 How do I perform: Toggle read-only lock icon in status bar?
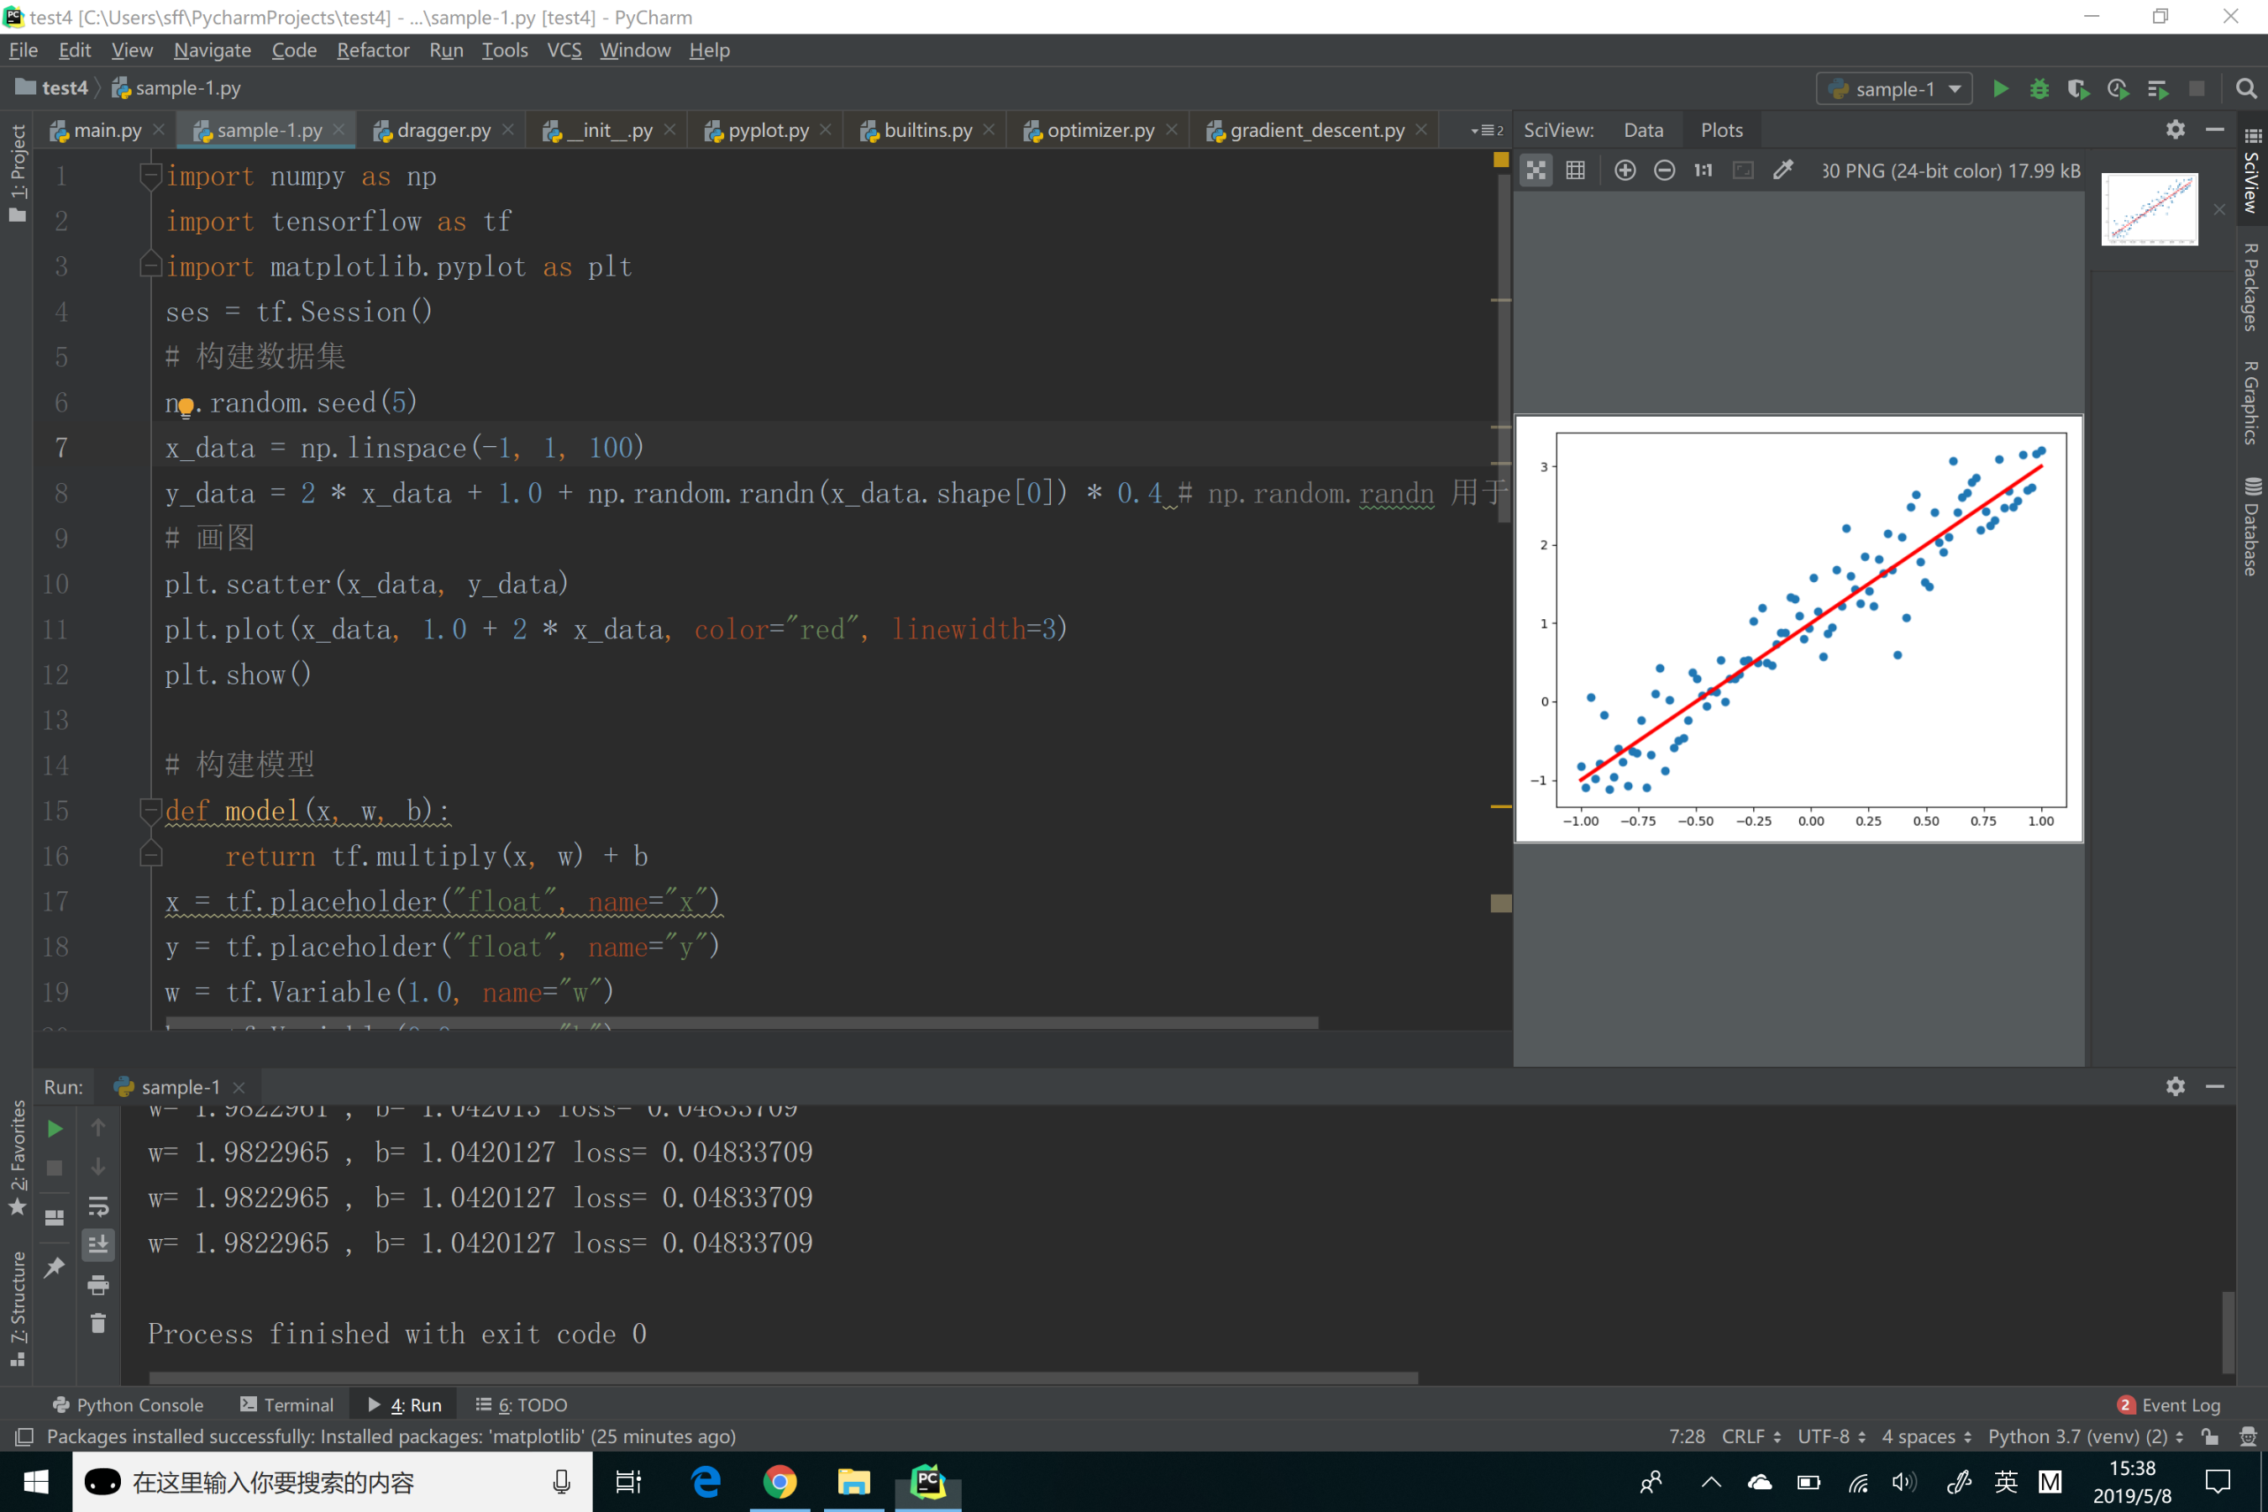2210,1436
